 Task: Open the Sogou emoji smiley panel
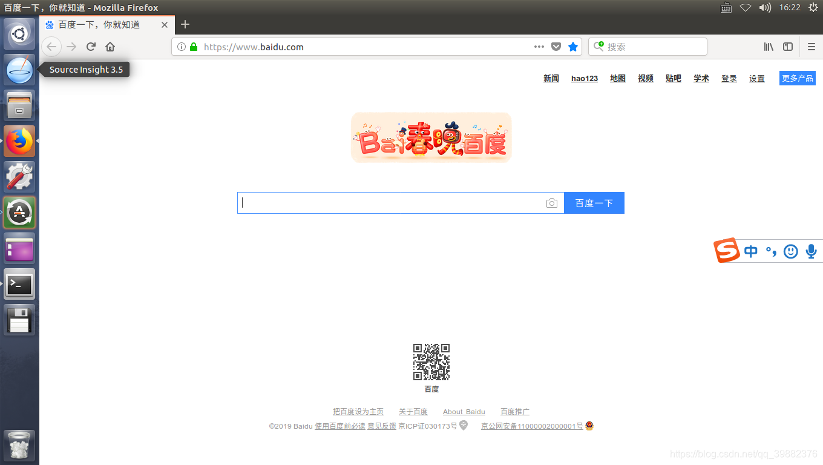pyautogui.click(x=791, y=251)
